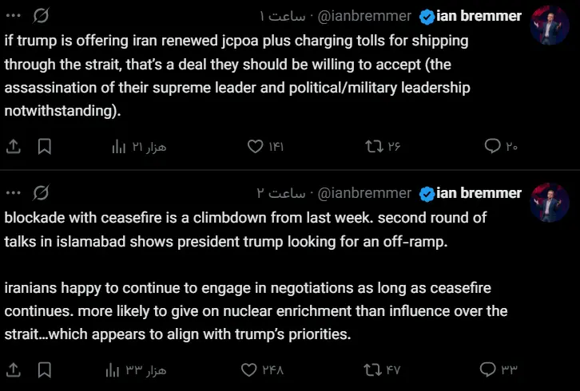This screenshot has width=580, height=391.
Task: Bookmark the second tweet about blockade
Action: [x=45, y=369]
